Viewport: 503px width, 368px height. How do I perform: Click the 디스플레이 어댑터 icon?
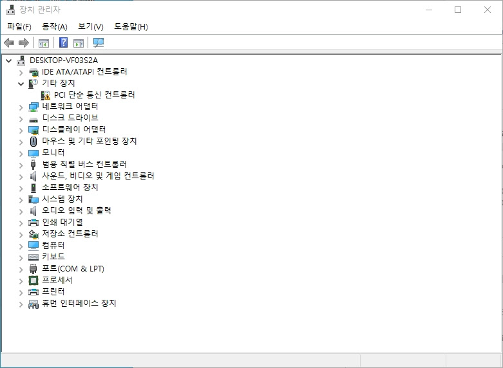tap(33, 130)
